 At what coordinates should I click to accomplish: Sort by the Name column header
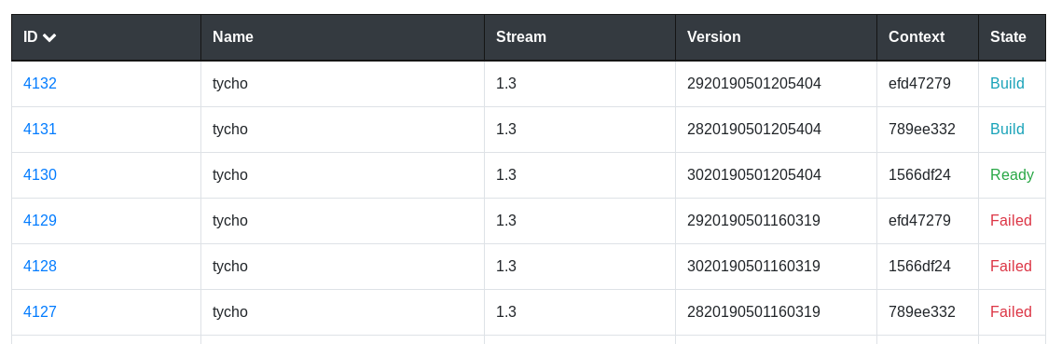pos(232,37)
